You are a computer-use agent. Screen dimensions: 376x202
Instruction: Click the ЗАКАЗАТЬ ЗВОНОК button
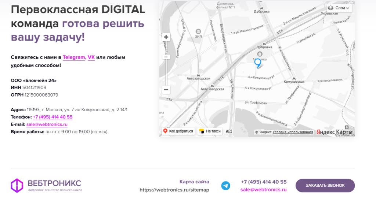[325, 186]
